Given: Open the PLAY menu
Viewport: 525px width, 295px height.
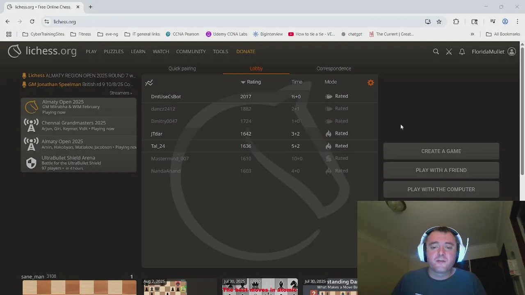Looking at the screenshot, I should (91, 52).
